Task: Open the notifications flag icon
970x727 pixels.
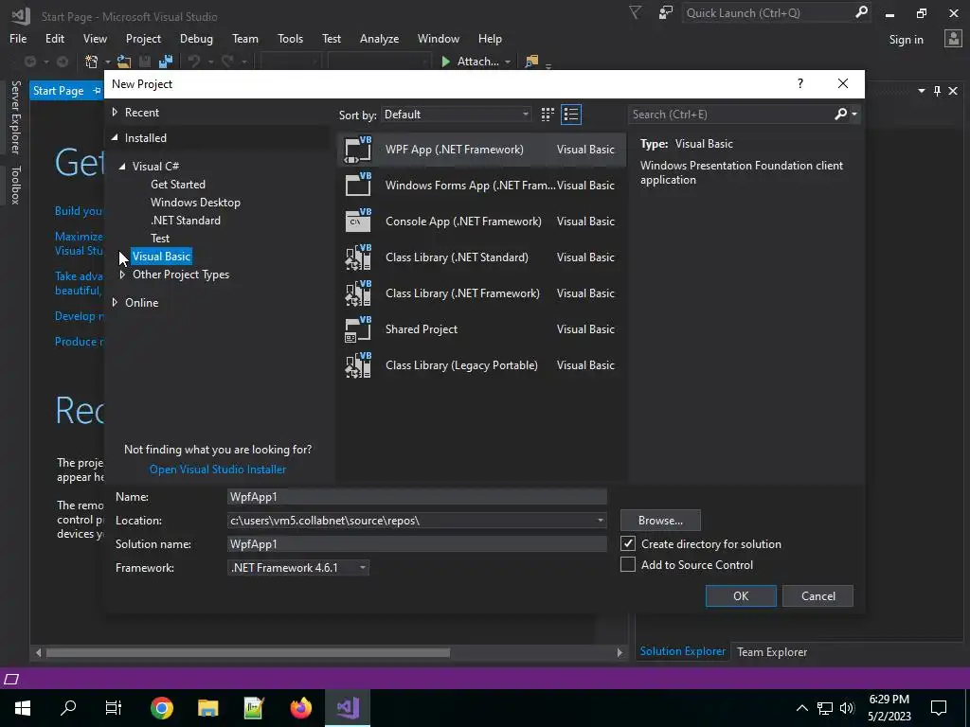Action: [636, 12]
